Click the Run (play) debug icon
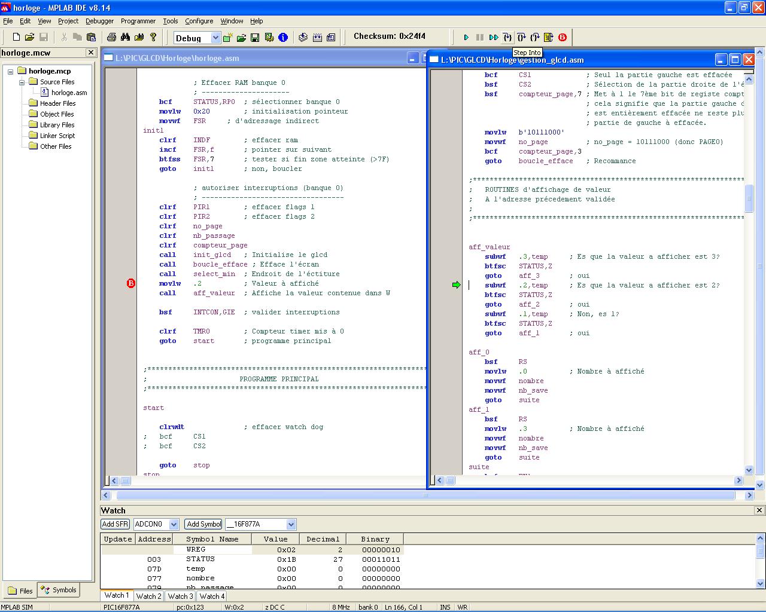The width and height of the screenshot is (766, 612). (x=466, y=38)
